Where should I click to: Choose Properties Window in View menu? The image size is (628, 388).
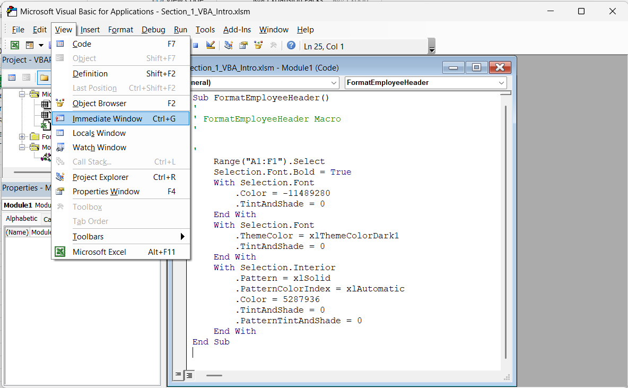pos(121,192)
